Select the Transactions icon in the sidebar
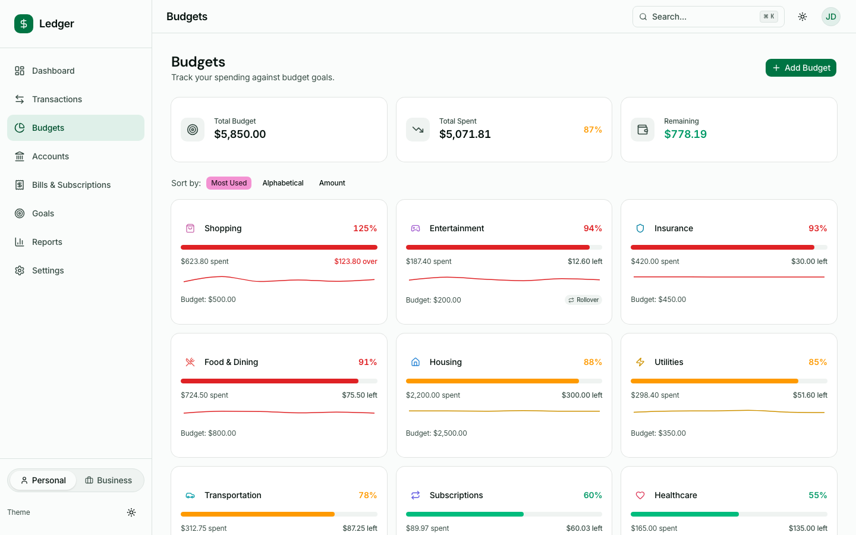The height and width of the screenshot is (535, 856). [20, 99]
